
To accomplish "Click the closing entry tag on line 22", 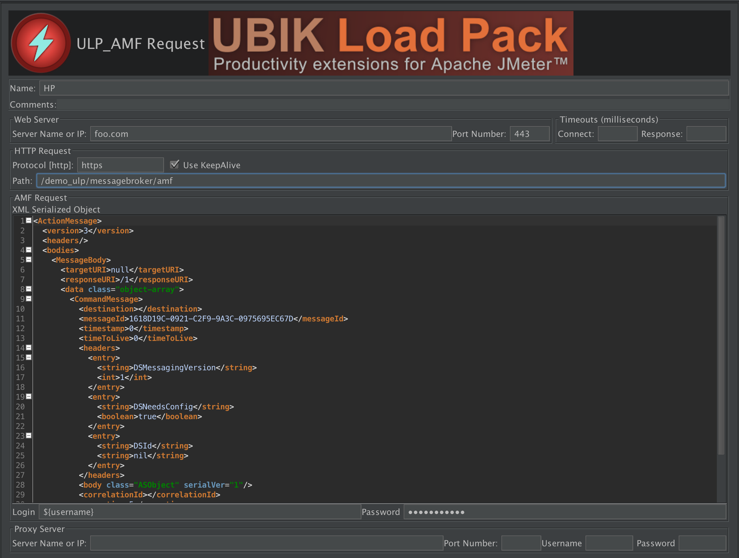I will tap(106, 426).
